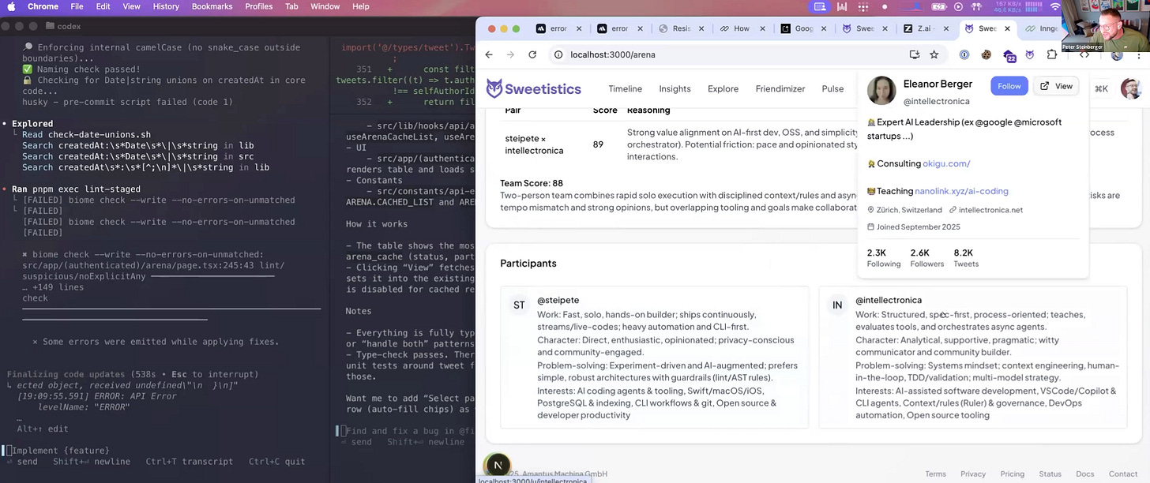The height and width of the screenshot is (483, 1150).
Task: Open the Window menu in menu bar
Action: click(325, 6)
